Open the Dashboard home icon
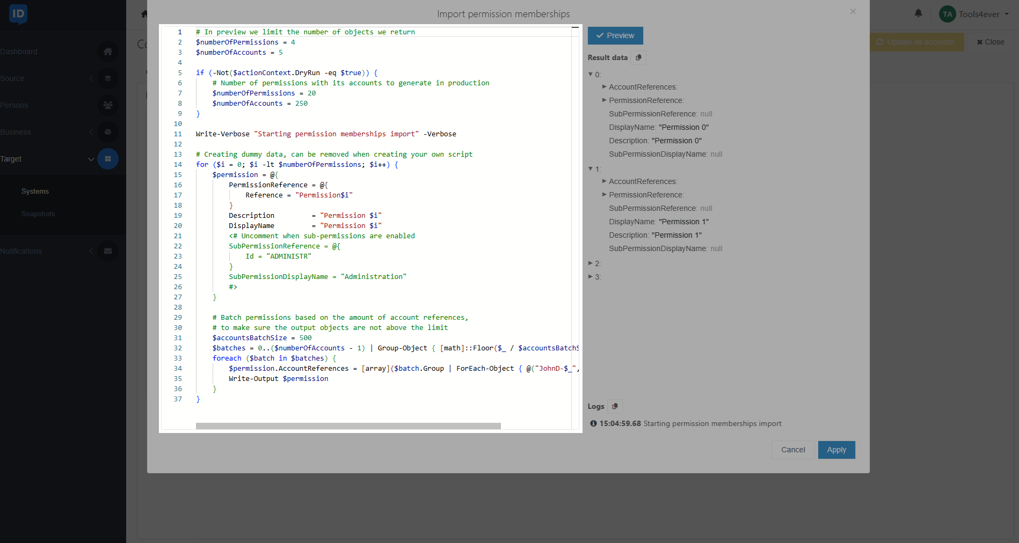Screen dimensions: 1019x543 click(x=108, y=52)
